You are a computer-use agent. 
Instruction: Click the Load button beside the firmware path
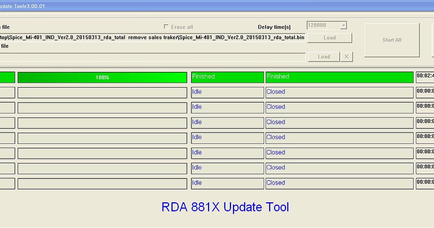pos(329,38)
